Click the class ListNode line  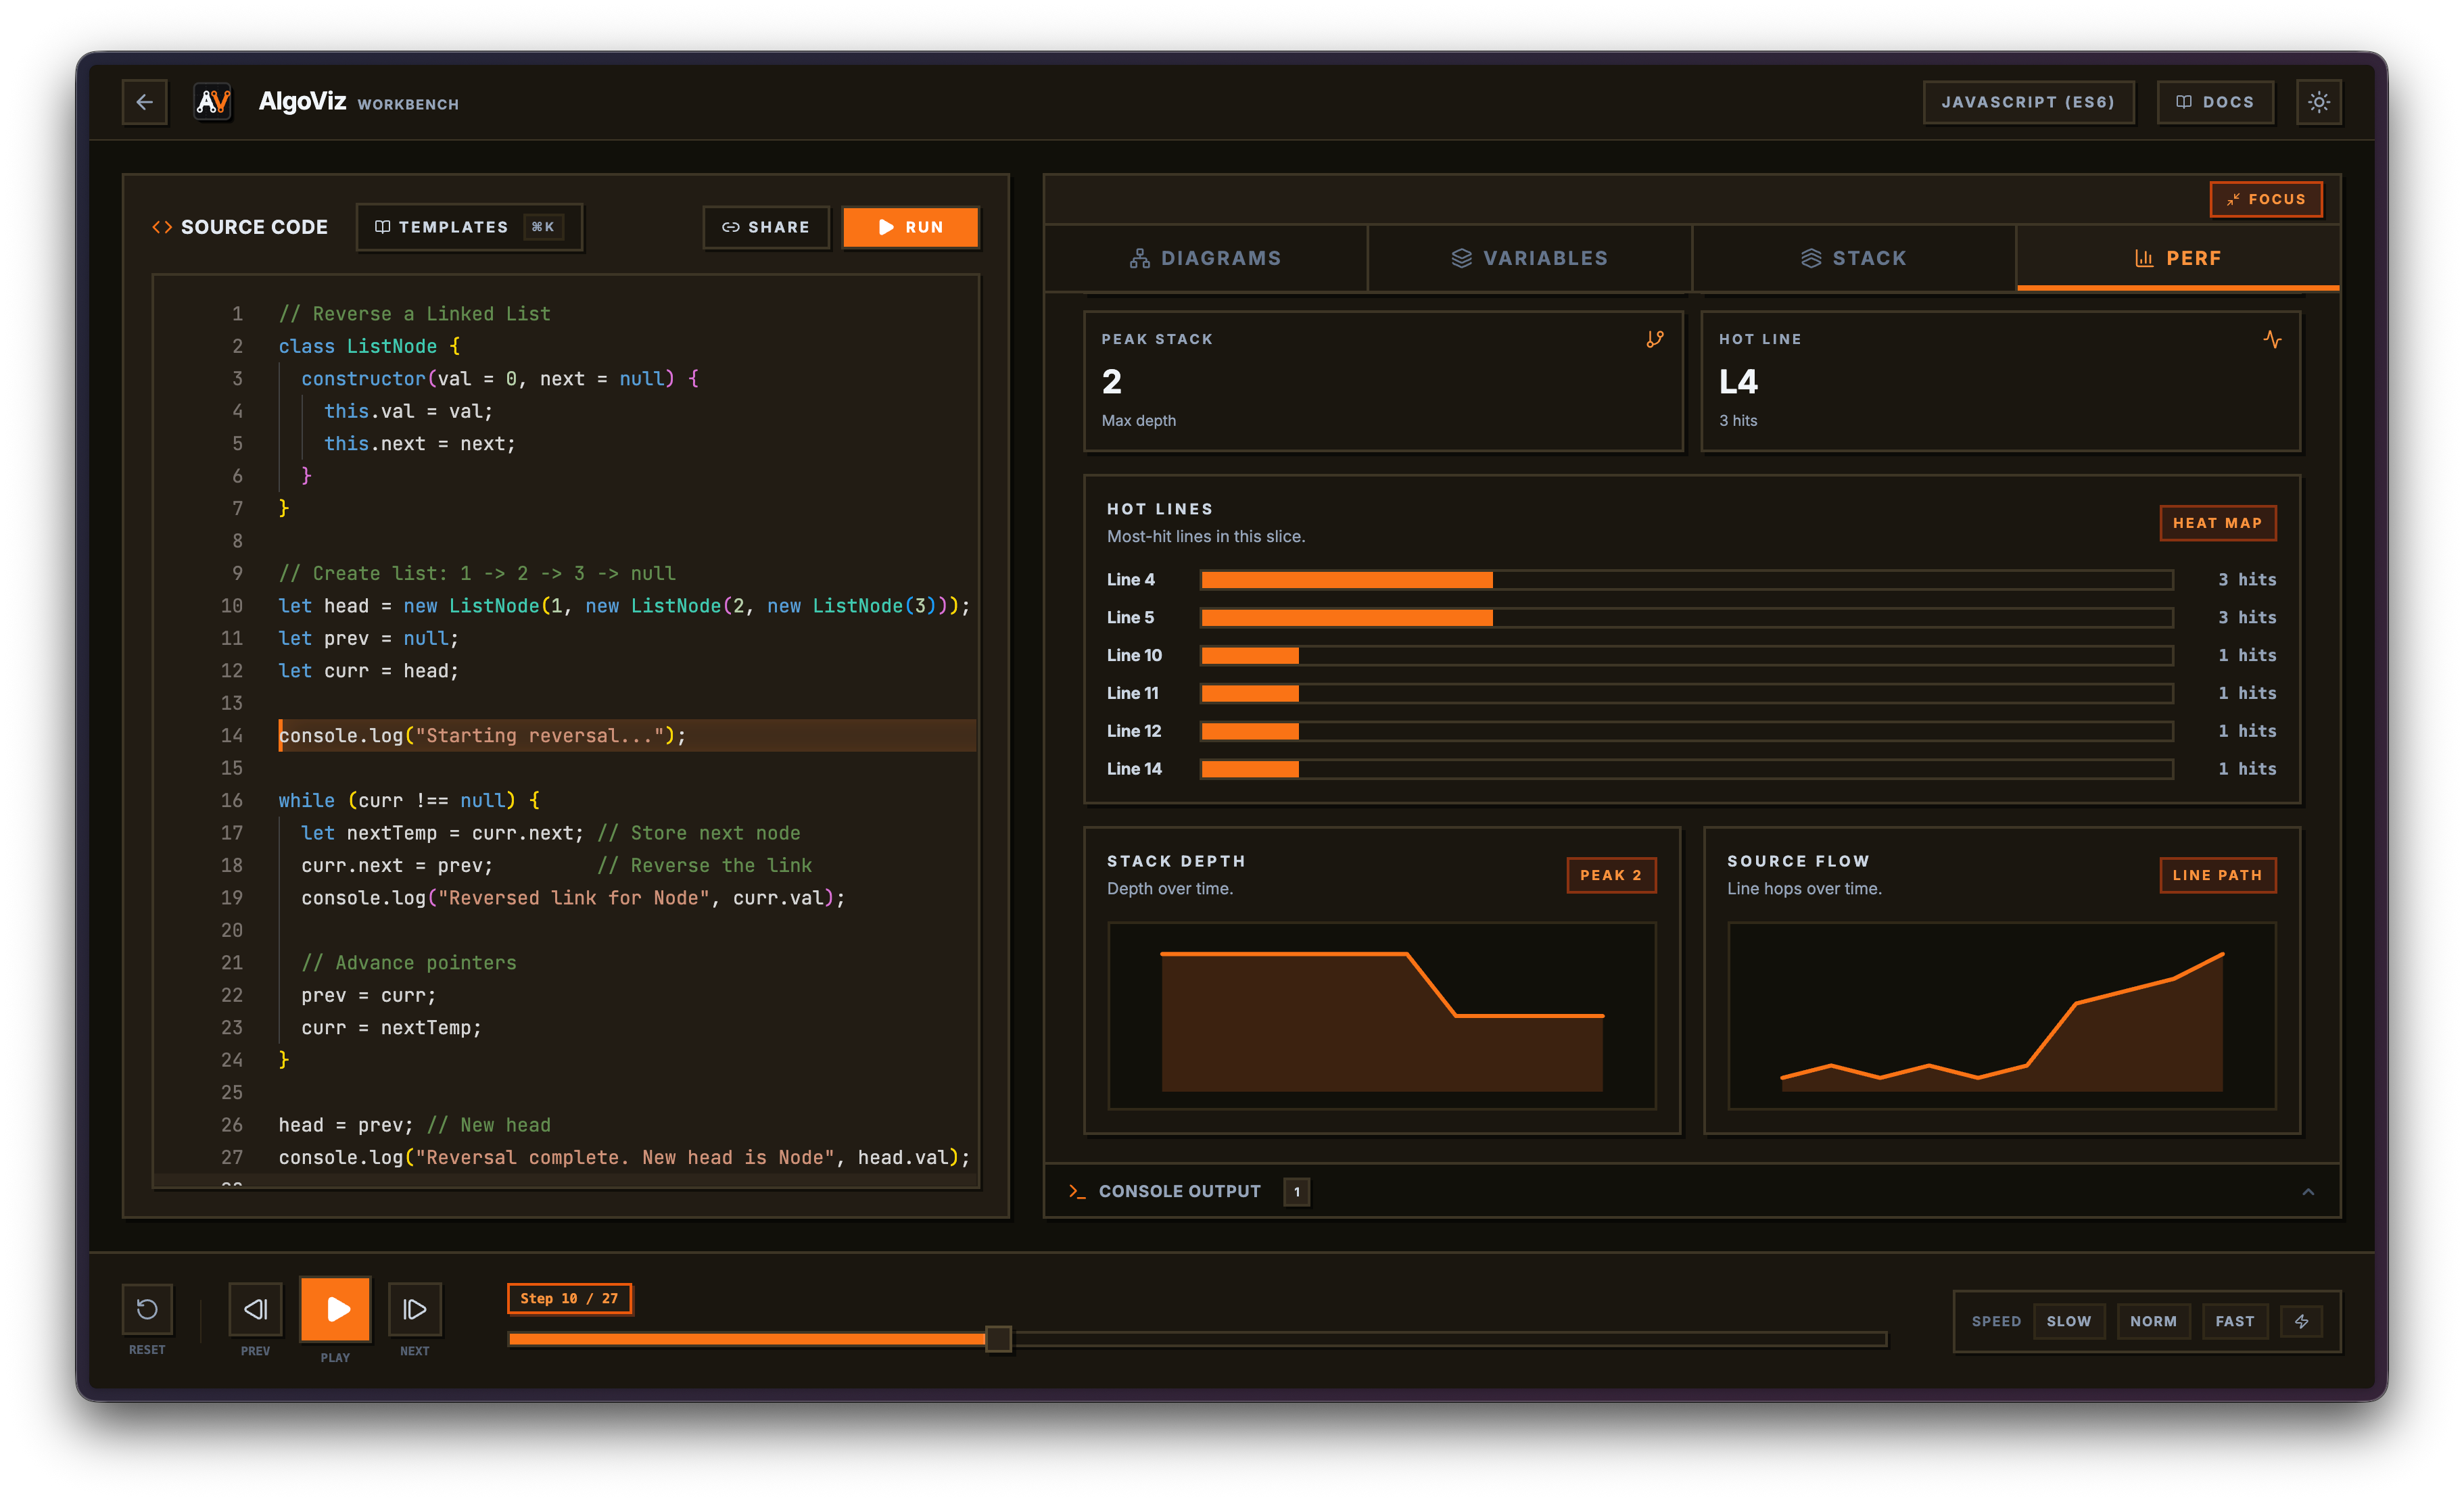[x=369, y=346]
